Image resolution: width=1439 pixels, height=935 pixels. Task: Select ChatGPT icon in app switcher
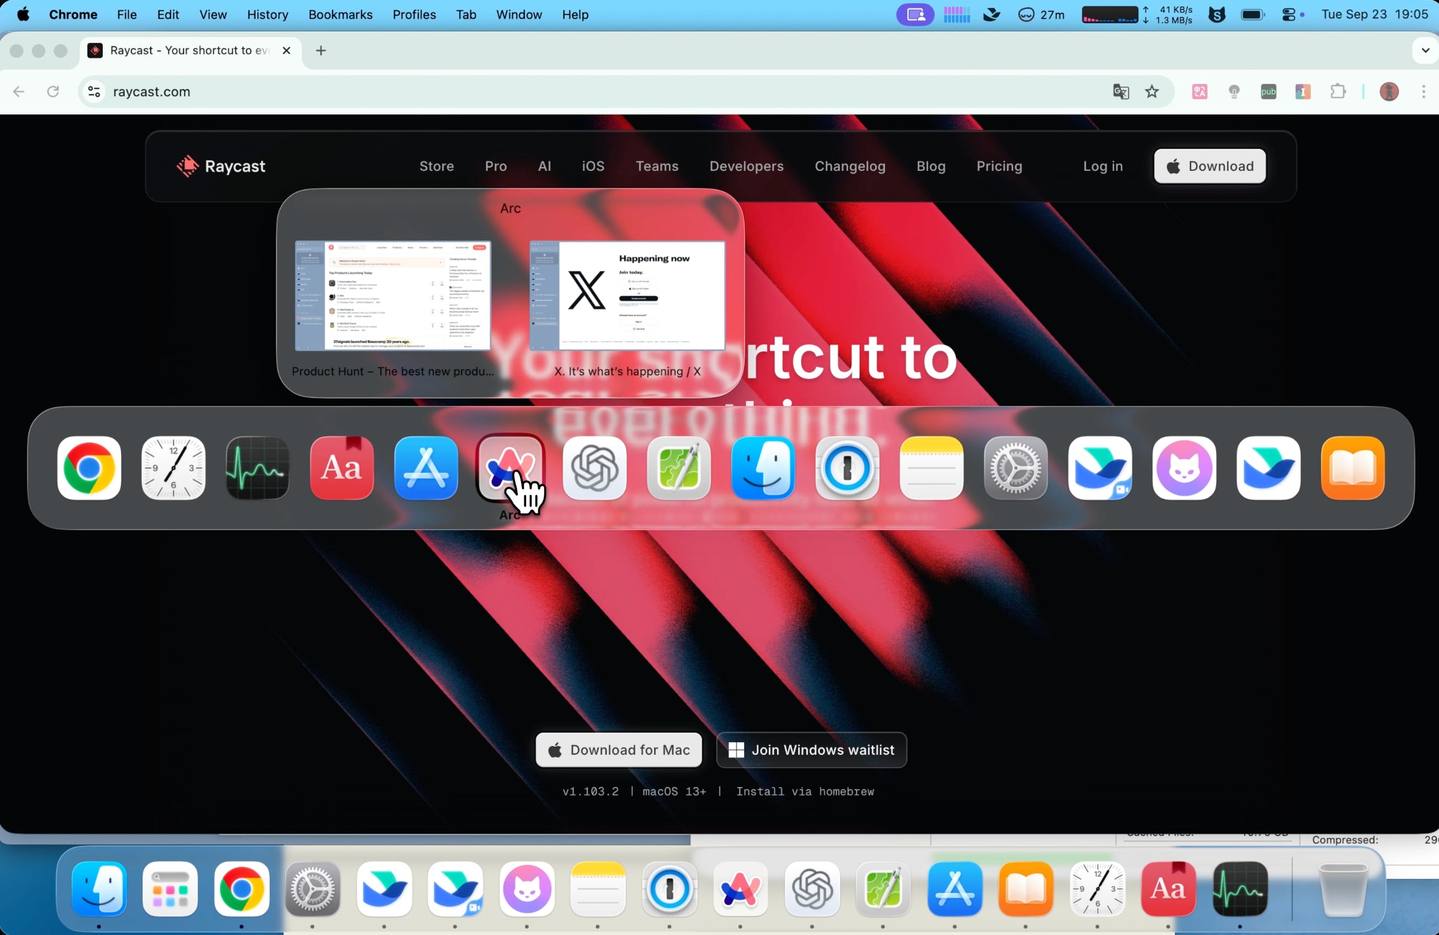pyautogui.click(x=594, y=468)
